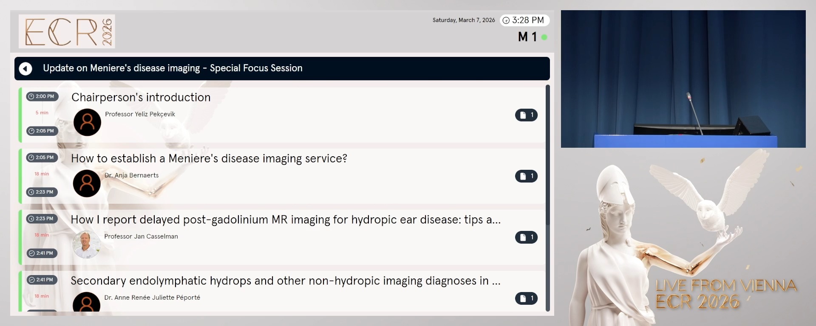Click speaker name Professor Yeliz Pekçevik
Screen dimensions: 816x326
pyautogui.click(x=140, y=114)
